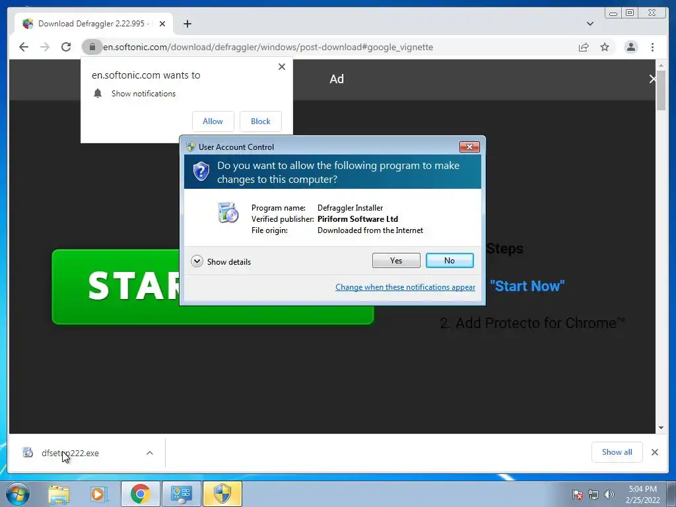Go forward in Chrome
The image size is (676, 507).
(x=45, y=47)
